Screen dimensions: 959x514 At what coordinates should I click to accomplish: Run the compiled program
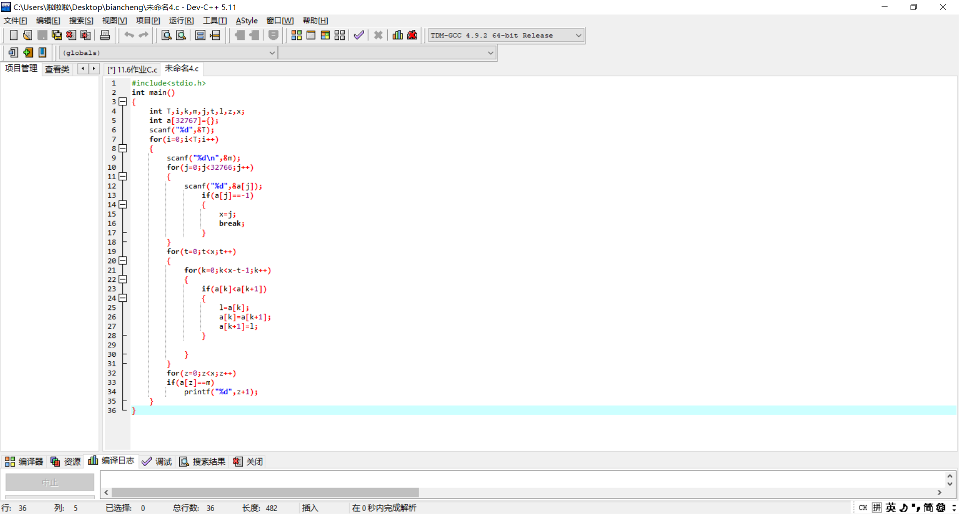pyautogui.click(x=311, y=35)
